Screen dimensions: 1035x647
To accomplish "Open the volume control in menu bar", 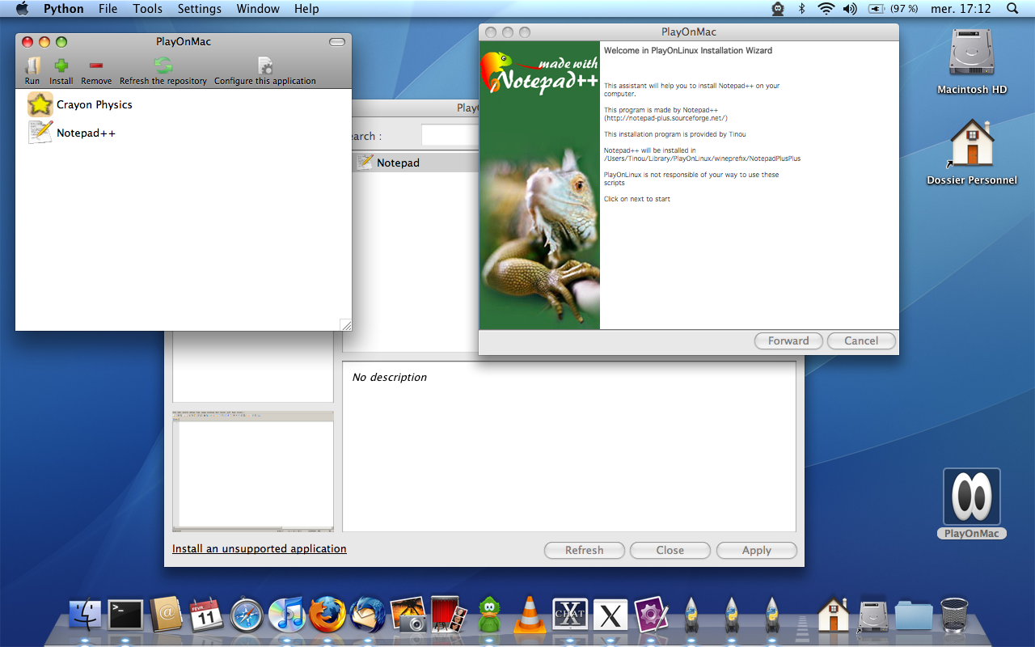I will (x=849, y=9).
